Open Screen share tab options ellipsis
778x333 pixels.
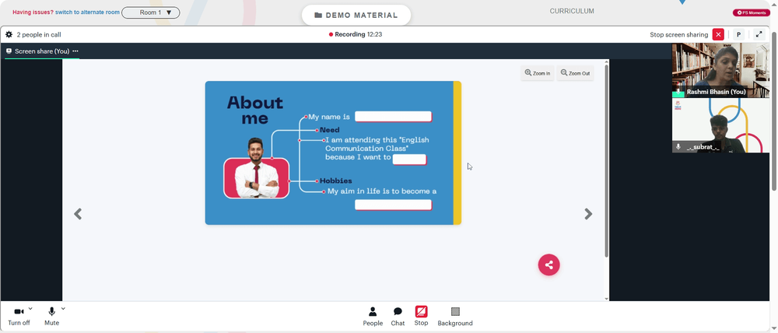coord(75,51)
